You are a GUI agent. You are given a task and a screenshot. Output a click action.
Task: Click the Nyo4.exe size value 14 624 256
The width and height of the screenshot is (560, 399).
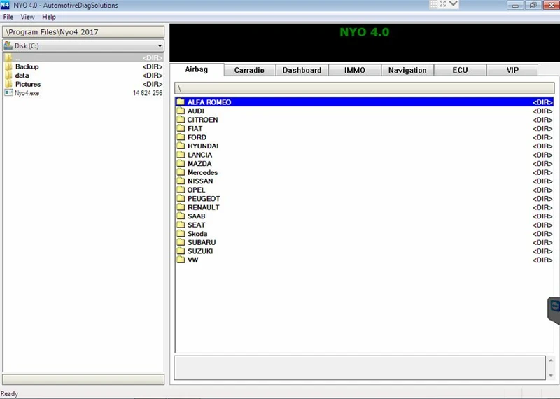click(x=148, y=93)
